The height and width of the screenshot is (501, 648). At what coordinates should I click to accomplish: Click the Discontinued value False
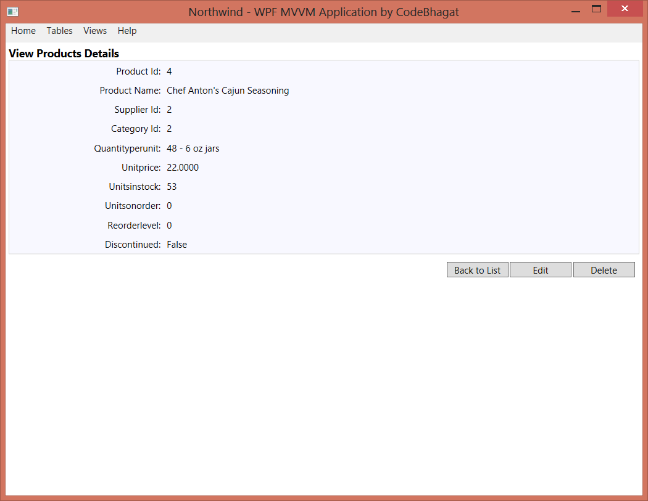pyautogui.click(x=177, y=245)
